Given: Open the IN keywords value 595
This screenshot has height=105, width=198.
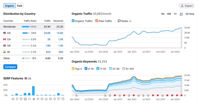Looking at the screenshot, I should tap(61, 52).
